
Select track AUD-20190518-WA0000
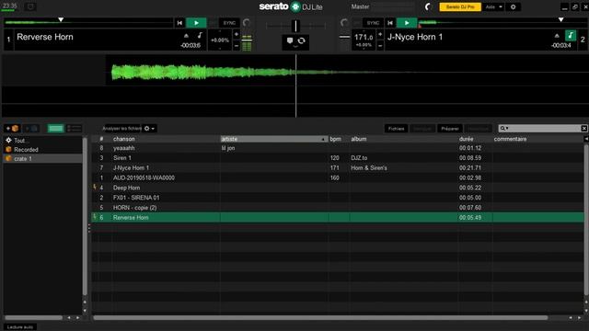[x=338, y=177]
